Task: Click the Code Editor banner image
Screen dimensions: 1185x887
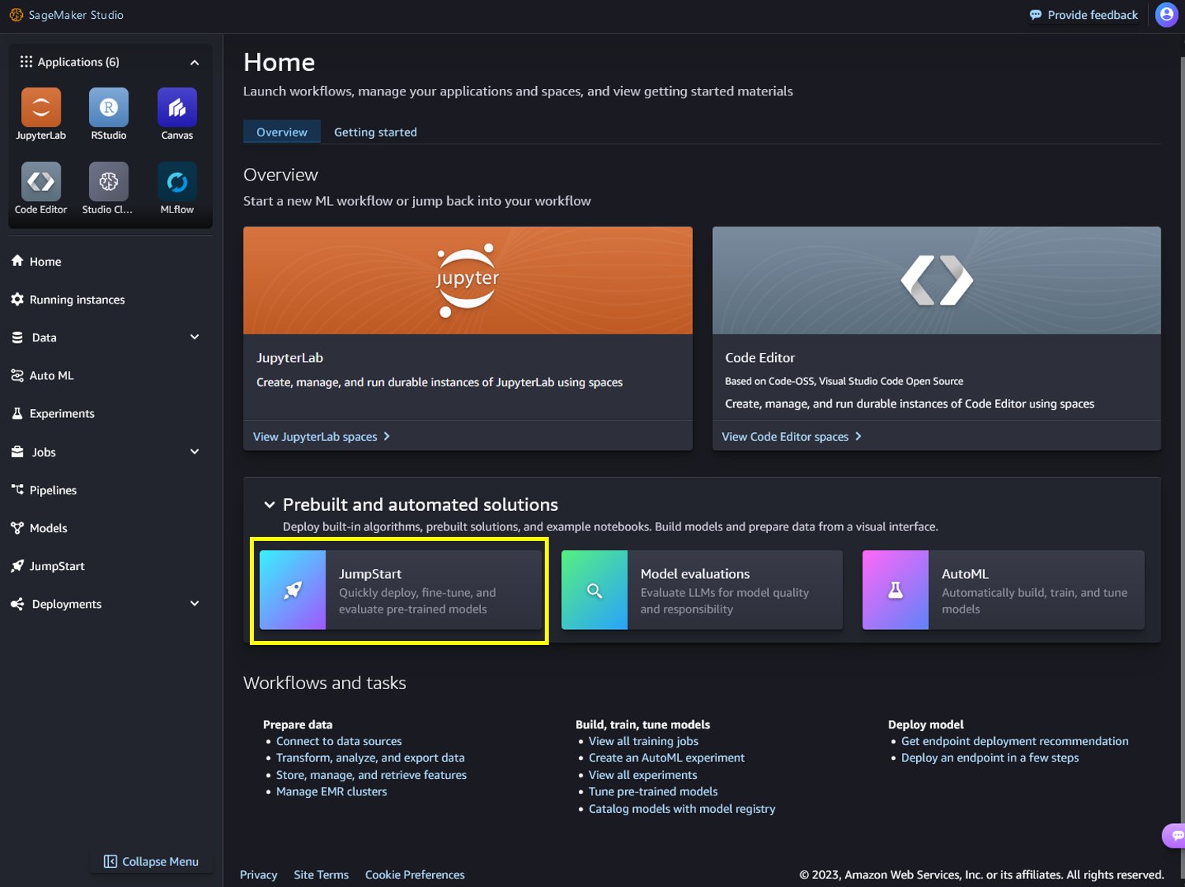Action: pos(936,281)
